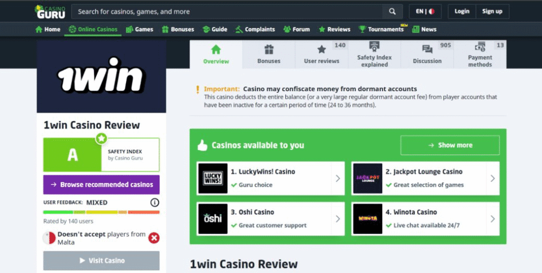Open Tournaments in navigation menu
This screenshot has width=542, height=273.
coord(381,29)
